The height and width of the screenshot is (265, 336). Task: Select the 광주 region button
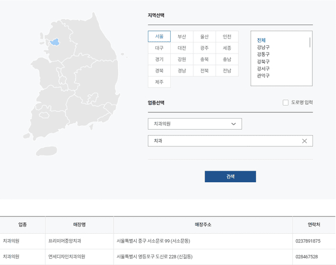click(x=204, y=48)
